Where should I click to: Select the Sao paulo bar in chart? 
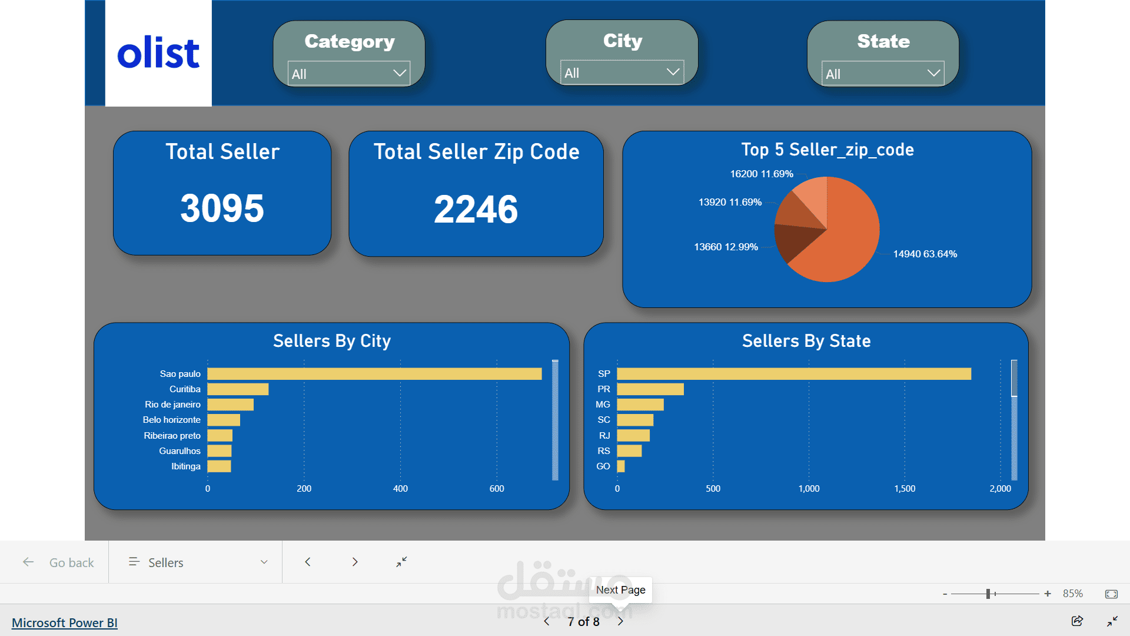coord(374,374)
